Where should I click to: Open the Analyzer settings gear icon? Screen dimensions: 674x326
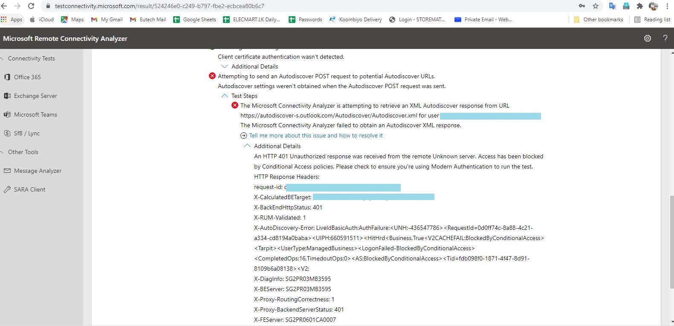(x=648, y=38)
